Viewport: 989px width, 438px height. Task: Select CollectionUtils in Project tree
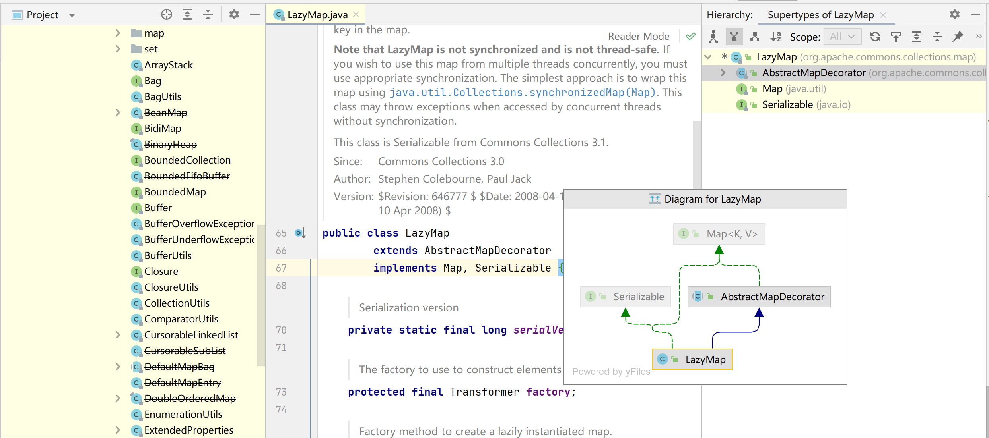click(177, 303)
